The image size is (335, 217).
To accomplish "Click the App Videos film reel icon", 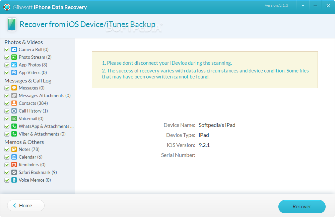I will coord(14,72).
